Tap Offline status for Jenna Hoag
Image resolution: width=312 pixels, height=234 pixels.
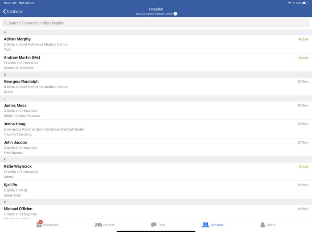click(x=303, y=124)
